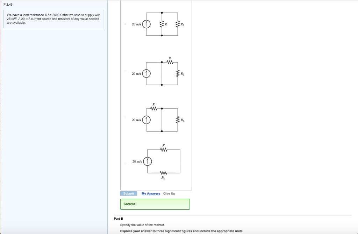
Task: Open the My Answers link
Action: pos(150,193)
